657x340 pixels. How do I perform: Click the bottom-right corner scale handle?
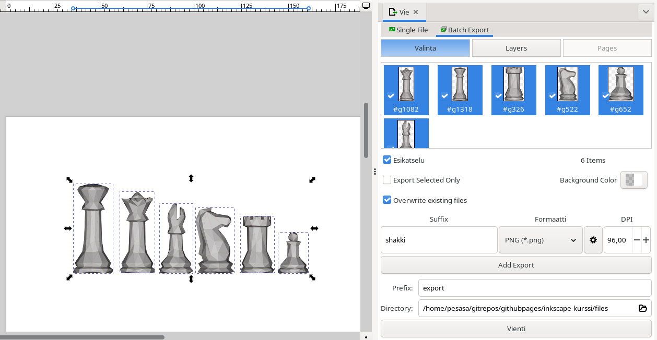coord(312,277)
